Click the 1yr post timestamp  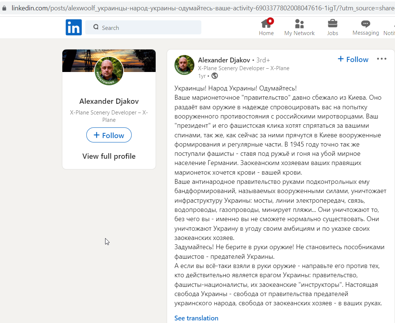click(x=202, y=76)
